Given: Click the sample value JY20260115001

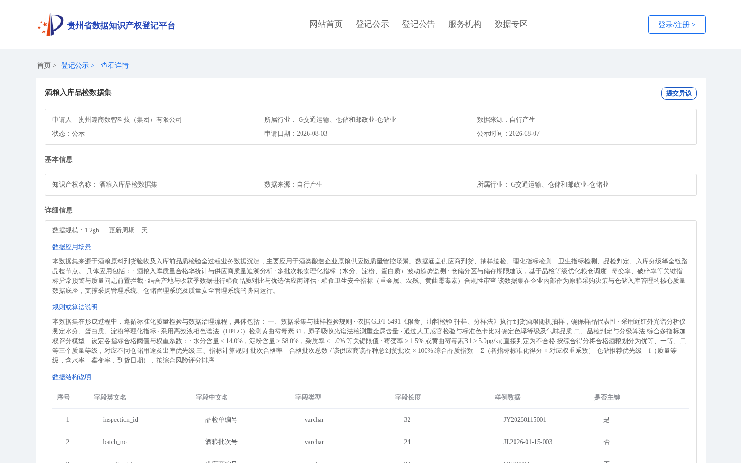Looking at the screenshot, I should 525,419.
